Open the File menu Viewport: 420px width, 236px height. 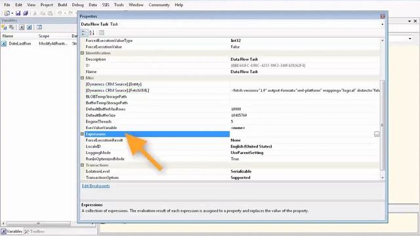pos(7,5)
